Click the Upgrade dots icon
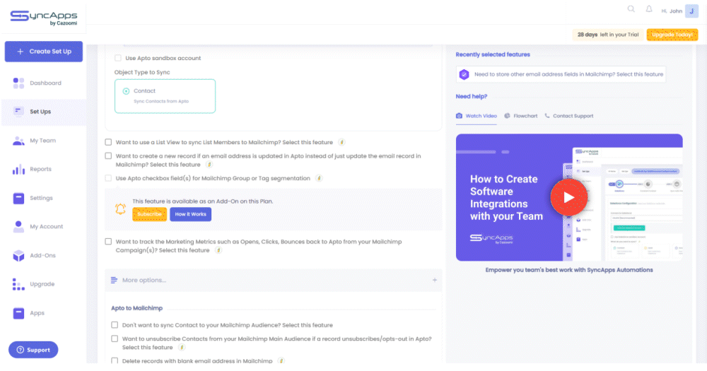 point(18,284)
